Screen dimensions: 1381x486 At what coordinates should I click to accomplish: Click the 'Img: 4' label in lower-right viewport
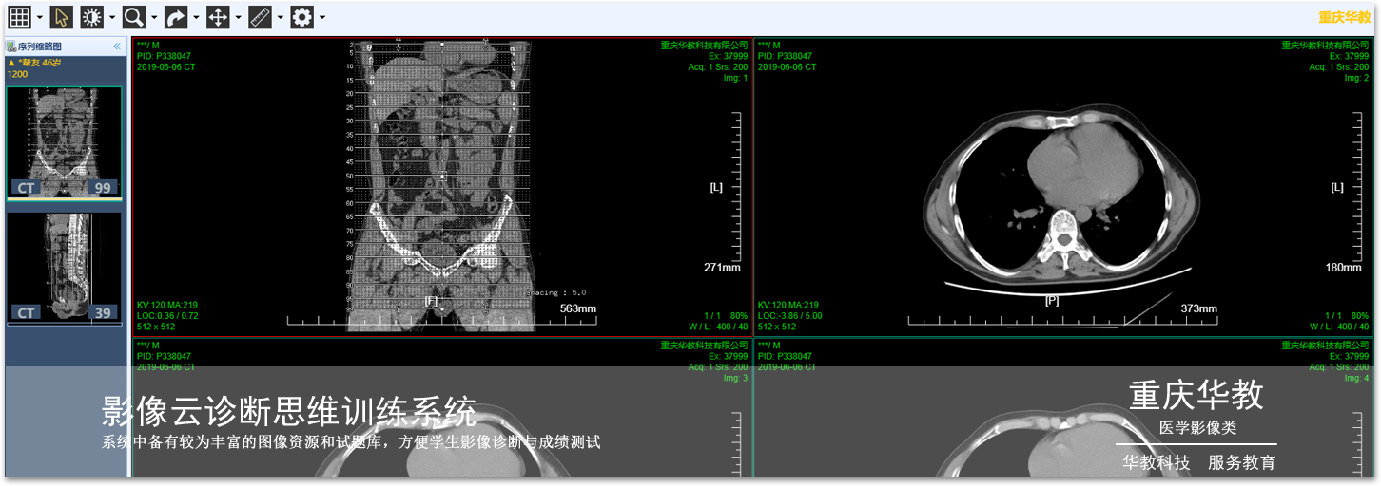(x=1357, y=378)
